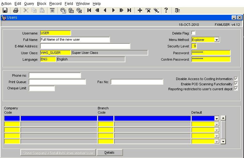Open the list of values icon
This screenshot has width=244, height=158.
(x=52, y=10)
